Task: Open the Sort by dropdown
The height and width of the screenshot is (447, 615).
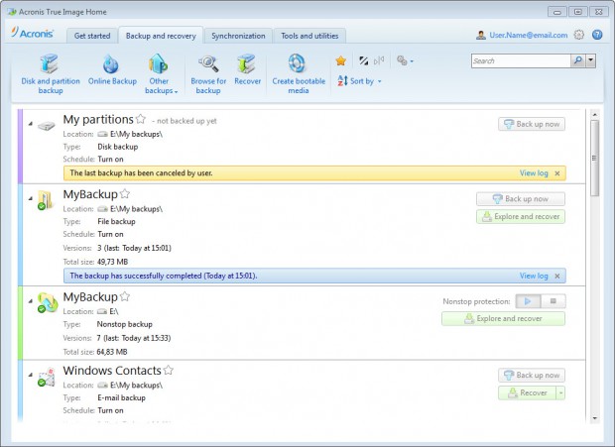Action: [x=359, y=81]
